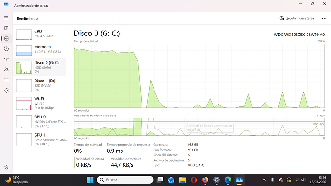Screen dimensions: 331x186
Task: Click the Memoria mini graph thumbnail
Action: pyautogui.click(x=24, y=51)
